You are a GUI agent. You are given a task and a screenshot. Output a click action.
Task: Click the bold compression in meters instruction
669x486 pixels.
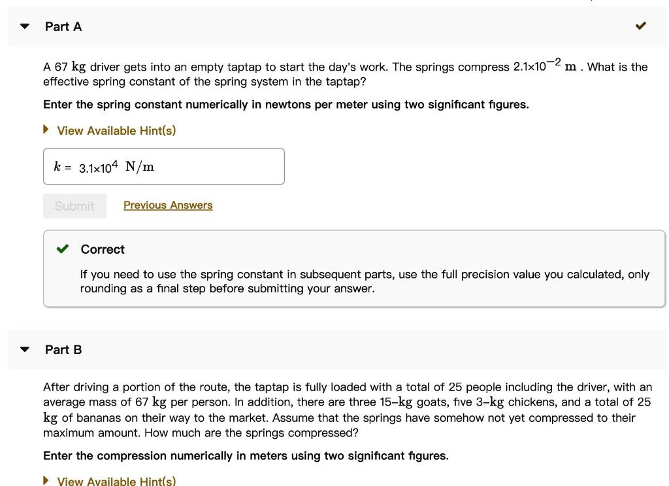pyautogui.click(x=246, y=456)
